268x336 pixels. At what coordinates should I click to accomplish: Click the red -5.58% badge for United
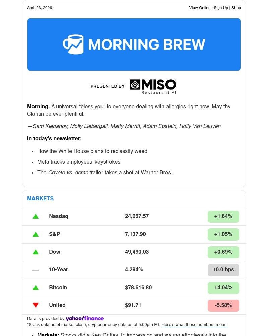(x=223, y=305)
